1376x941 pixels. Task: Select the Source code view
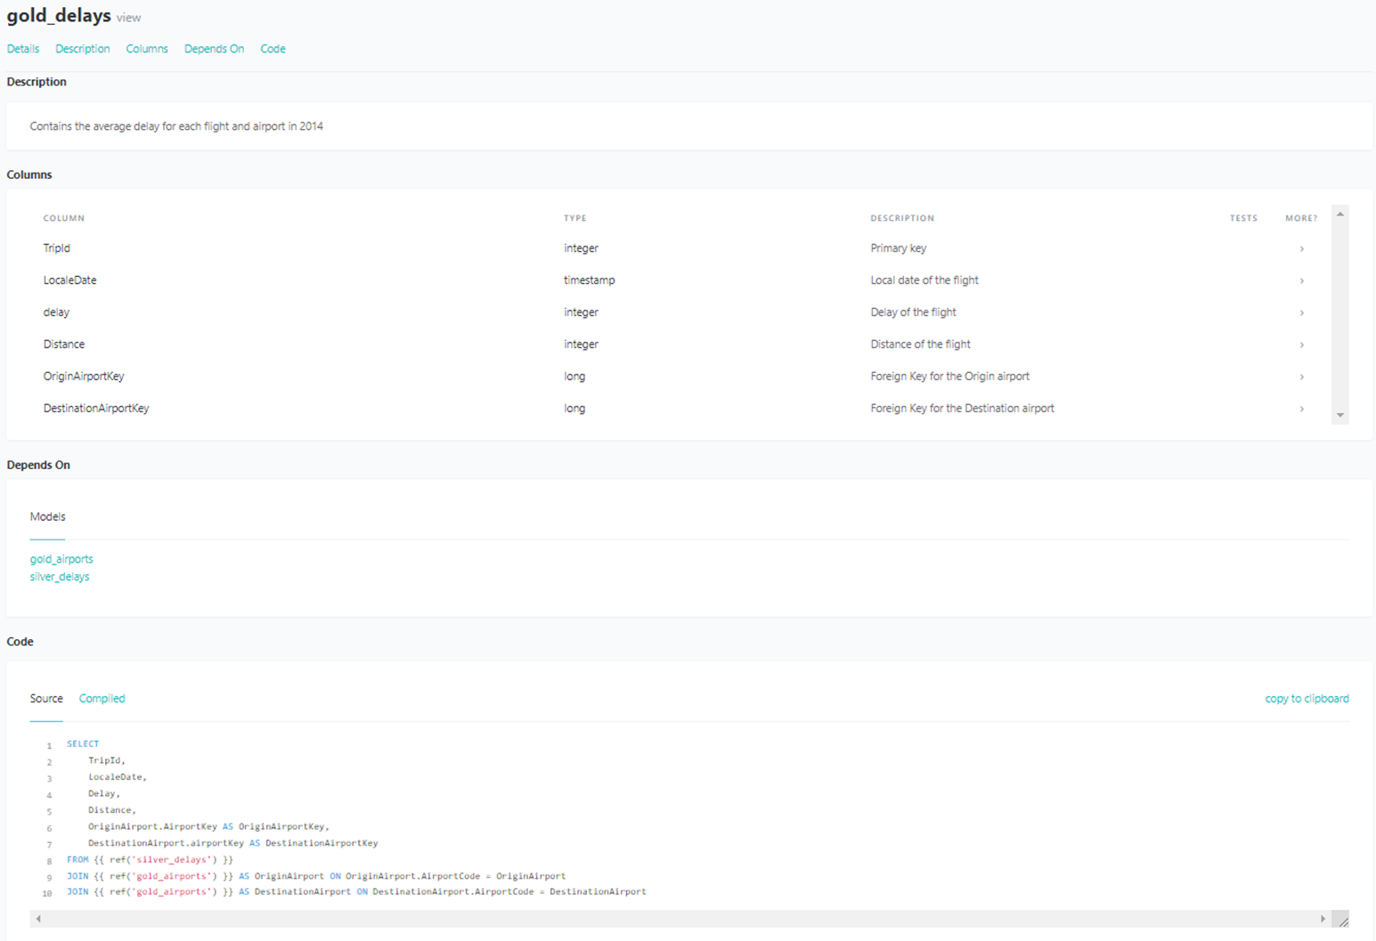[45, 699]
